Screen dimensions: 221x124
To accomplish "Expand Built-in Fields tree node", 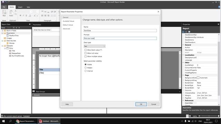I will click(x=2, y=31).
